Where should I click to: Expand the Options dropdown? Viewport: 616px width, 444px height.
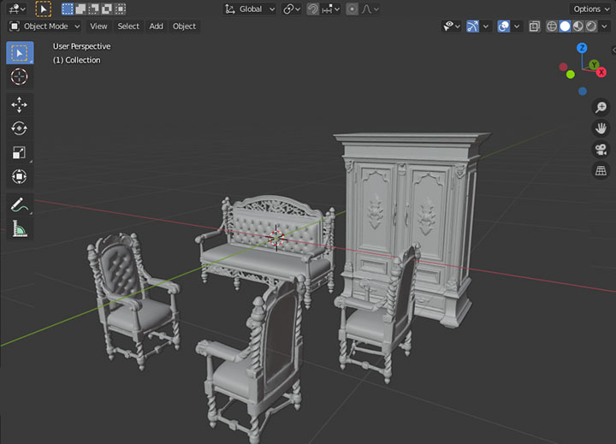pos(591,9)
